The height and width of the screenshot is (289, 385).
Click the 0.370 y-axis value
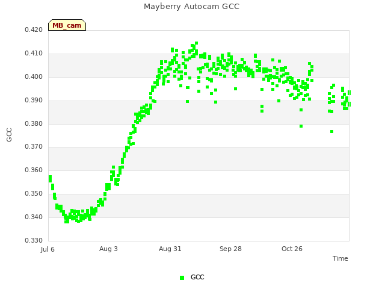[x=34, y=147]
